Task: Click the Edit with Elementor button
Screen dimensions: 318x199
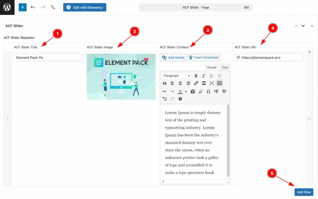Action: tap(85, 7)
